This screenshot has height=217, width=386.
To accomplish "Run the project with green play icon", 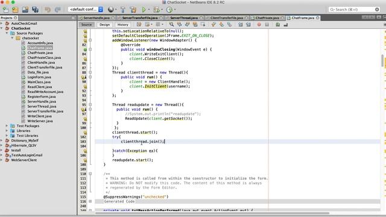I will point(144,10).
